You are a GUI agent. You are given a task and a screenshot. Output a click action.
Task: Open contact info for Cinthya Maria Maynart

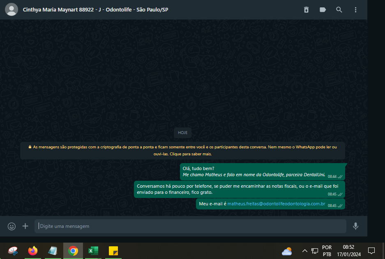point(95,10)
